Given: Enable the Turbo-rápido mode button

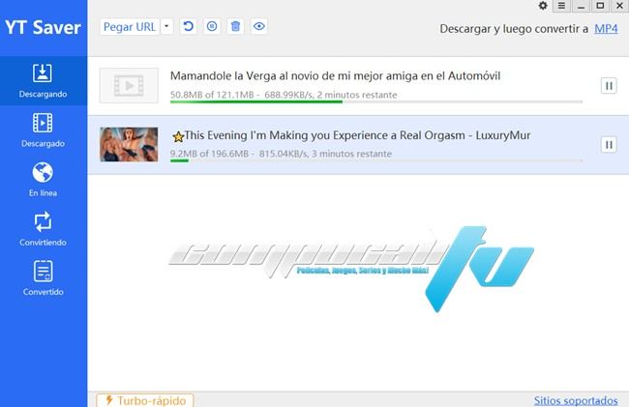Looking at the screenshot, I should 145,400.
